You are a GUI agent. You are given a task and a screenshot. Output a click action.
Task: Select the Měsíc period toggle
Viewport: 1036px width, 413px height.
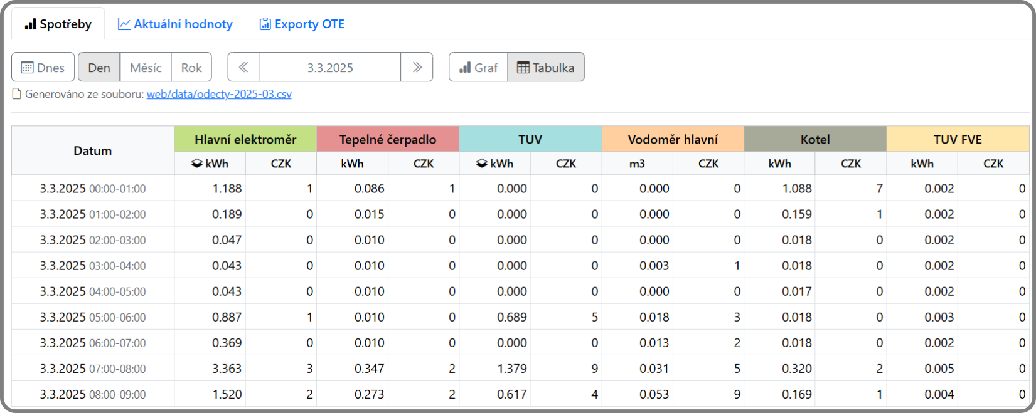(146, 68)
